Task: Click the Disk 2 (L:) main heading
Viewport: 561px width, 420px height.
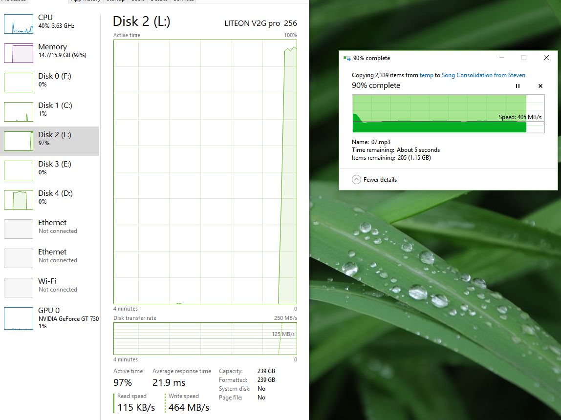Action: pos(141,21)
